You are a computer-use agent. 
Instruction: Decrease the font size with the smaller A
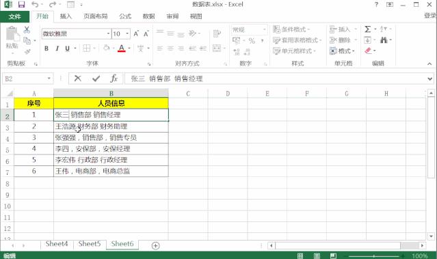[x=146, y=33]
